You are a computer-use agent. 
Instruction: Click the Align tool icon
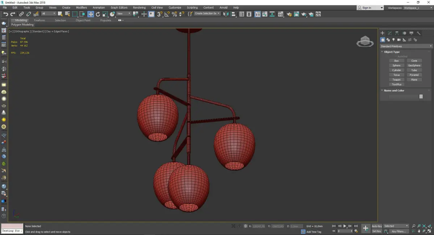click(x=233, y=14)
